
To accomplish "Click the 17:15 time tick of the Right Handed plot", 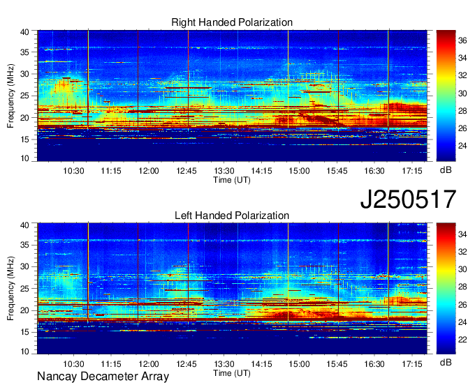I will click(412, 171).
